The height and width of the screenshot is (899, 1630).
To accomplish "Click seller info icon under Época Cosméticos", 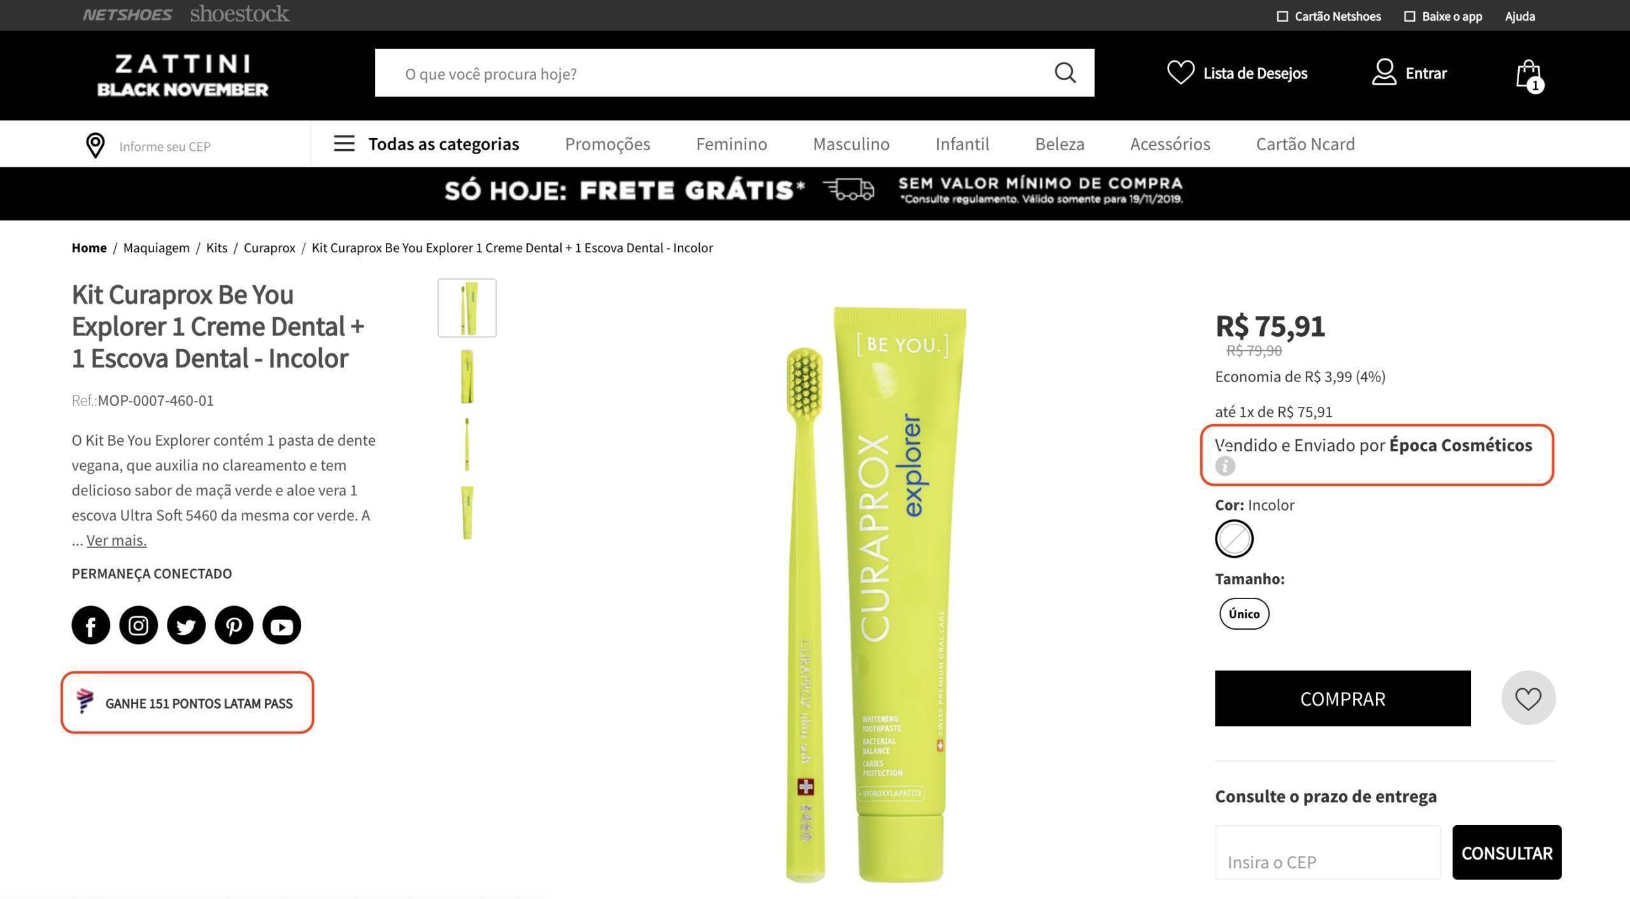I will pyautogui.click(x=1225, y=467).
